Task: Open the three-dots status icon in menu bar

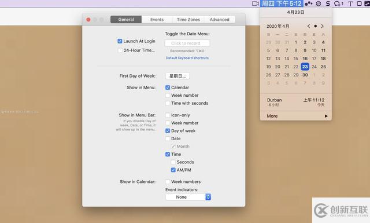Action: pyautogui.click(x=308, y=3)
